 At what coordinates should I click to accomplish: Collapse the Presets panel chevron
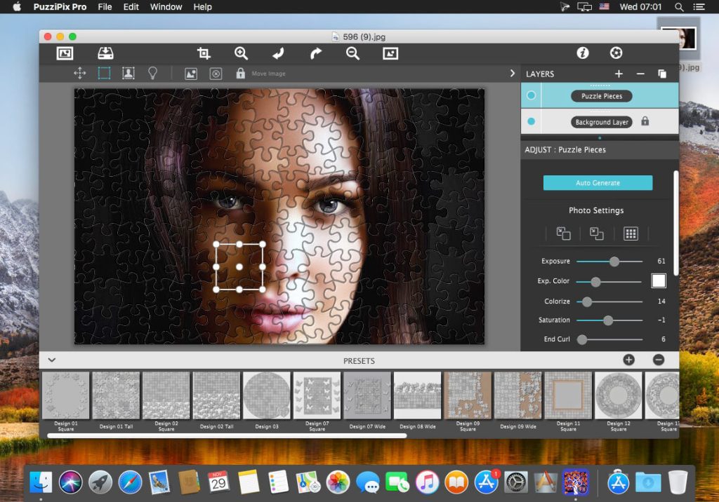click(x=51, y=360)
